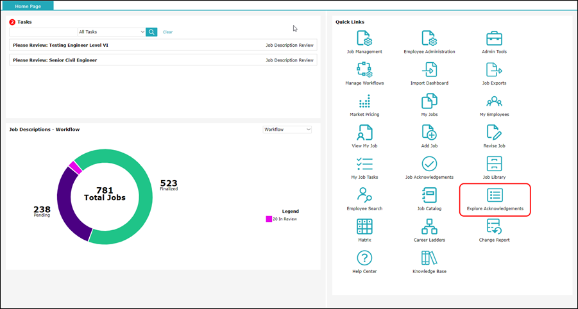Select the Home Page tab

[28, 6]
